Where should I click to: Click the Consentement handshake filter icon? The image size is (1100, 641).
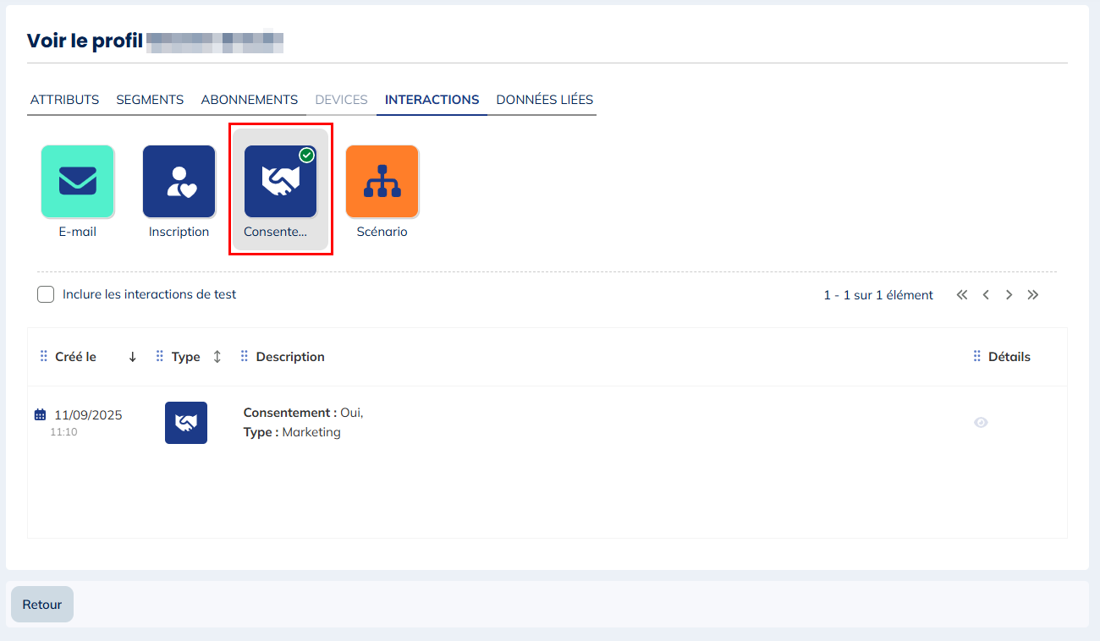pyautogui.click(x=280, y=181)
